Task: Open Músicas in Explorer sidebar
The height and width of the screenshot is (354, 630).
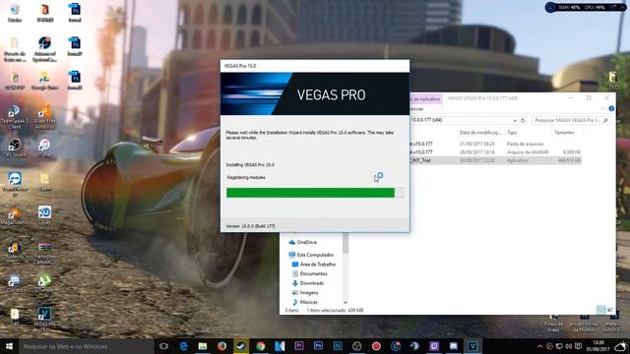Action: pyautogui.click(x=305, y=302)
